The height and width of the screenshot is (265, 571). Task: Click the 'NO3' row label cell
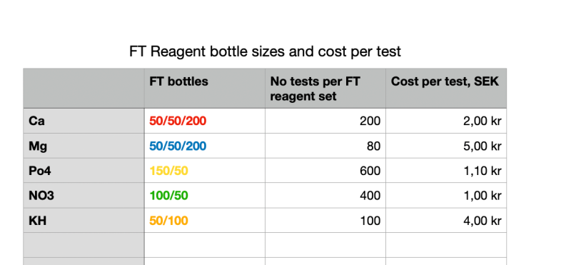coord(84,196)
